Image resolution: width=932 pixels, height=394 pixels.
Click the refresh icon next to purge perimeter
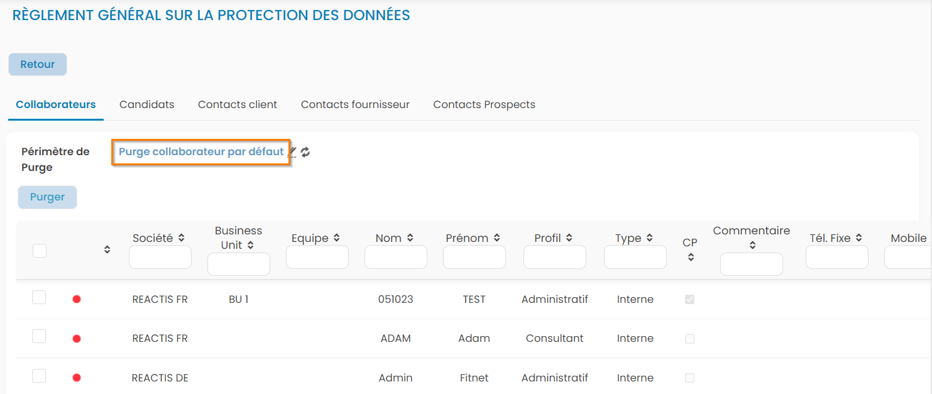click(305, 152)
